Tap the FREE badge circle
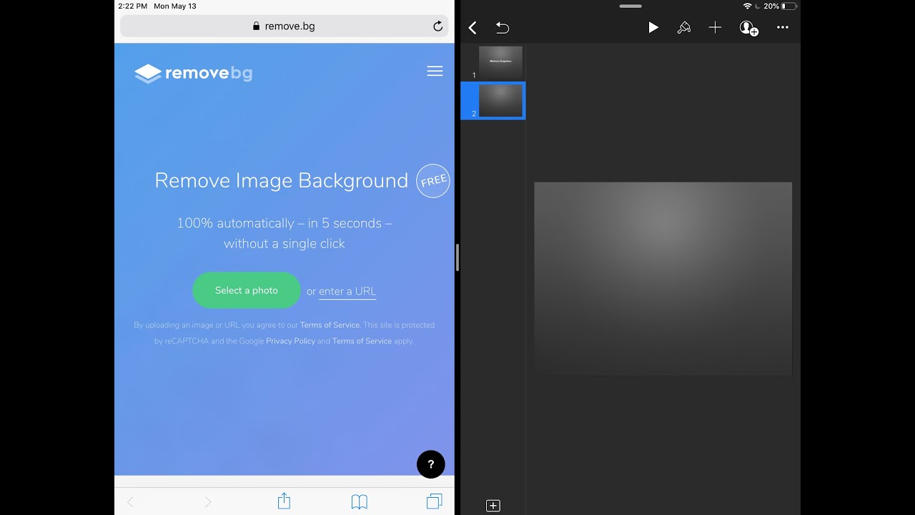The width and height of the screenshot is (915, 515). click(x=433, y=181)
